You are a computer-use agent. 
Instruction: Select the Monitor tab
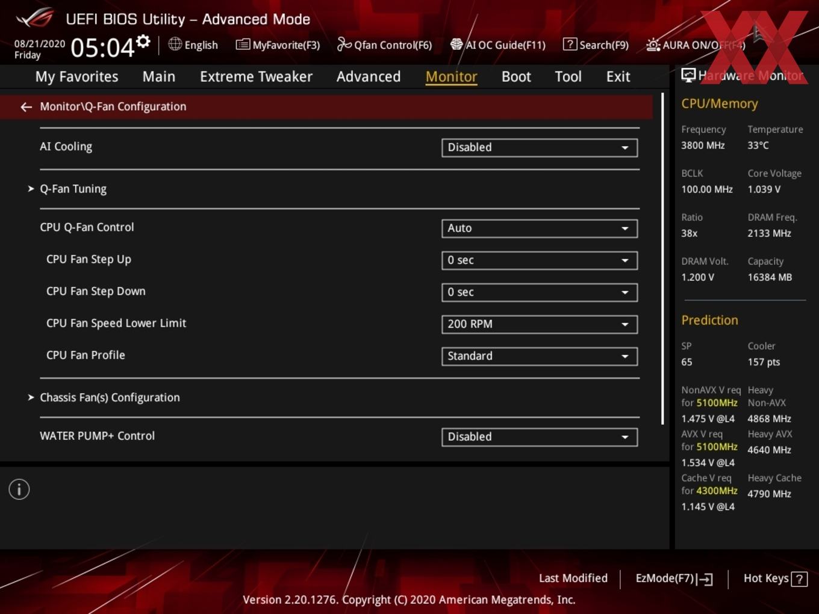click(452, 76)
